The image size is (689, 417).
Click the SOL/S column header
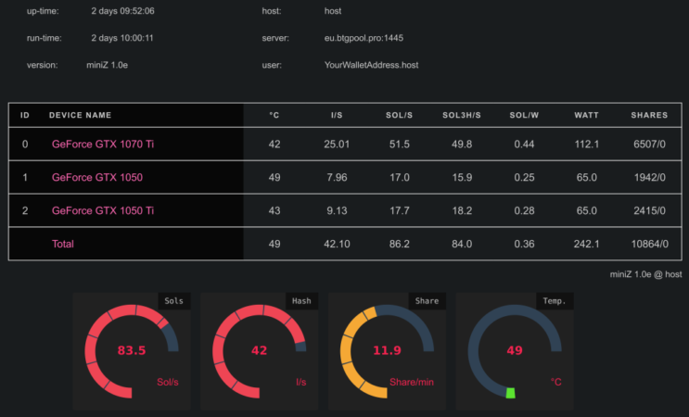[x=399, y=115]
